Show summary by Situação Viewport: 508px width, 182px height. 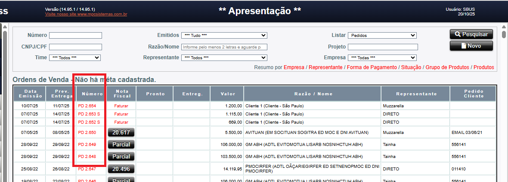[x=411, y=67]
